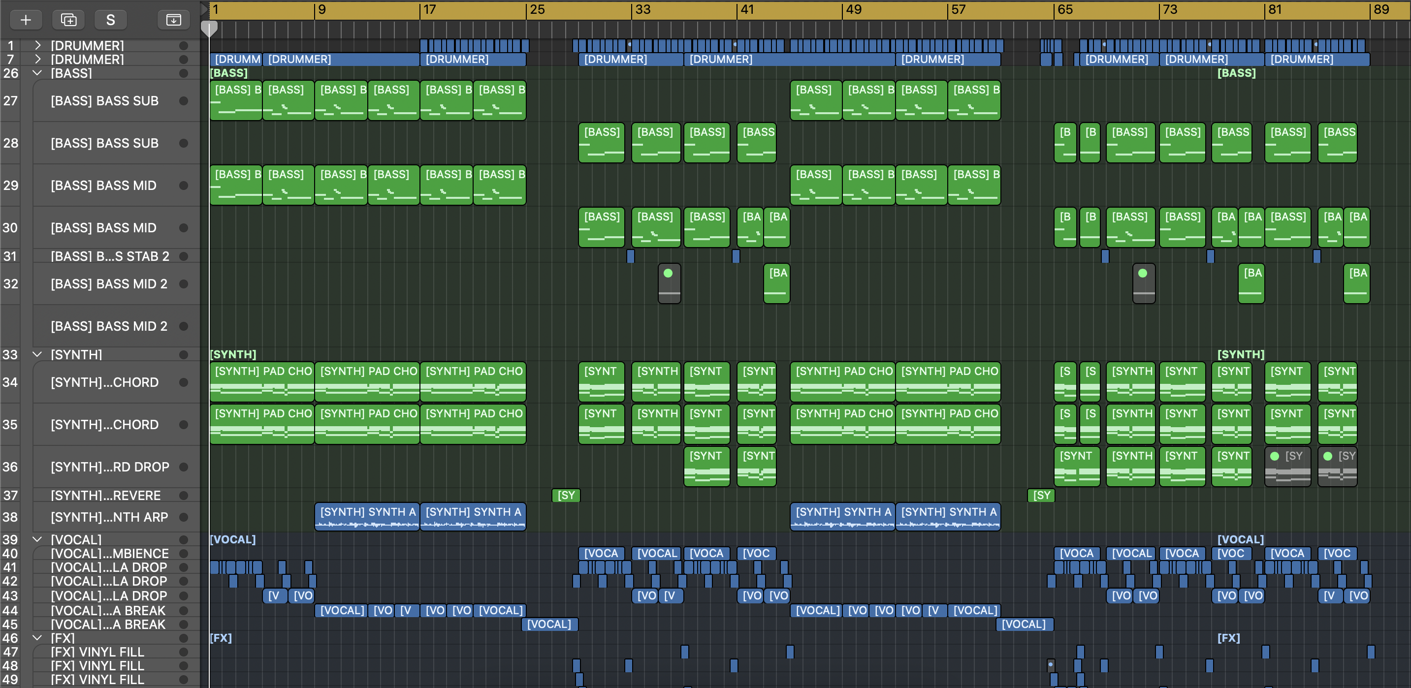Click bar 9 on the ruler
1411x688 pixels.
point(322,10)
